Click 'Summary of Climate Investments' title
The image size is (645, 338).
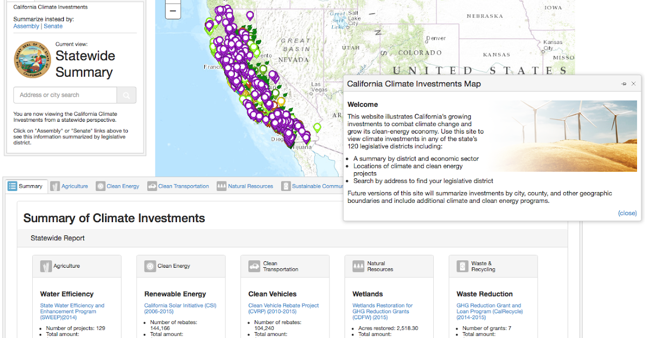tap(114, 218)
